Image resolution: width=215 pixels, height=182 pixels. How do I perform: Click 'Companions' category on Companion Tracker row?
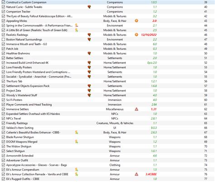(x=115, y=12)
